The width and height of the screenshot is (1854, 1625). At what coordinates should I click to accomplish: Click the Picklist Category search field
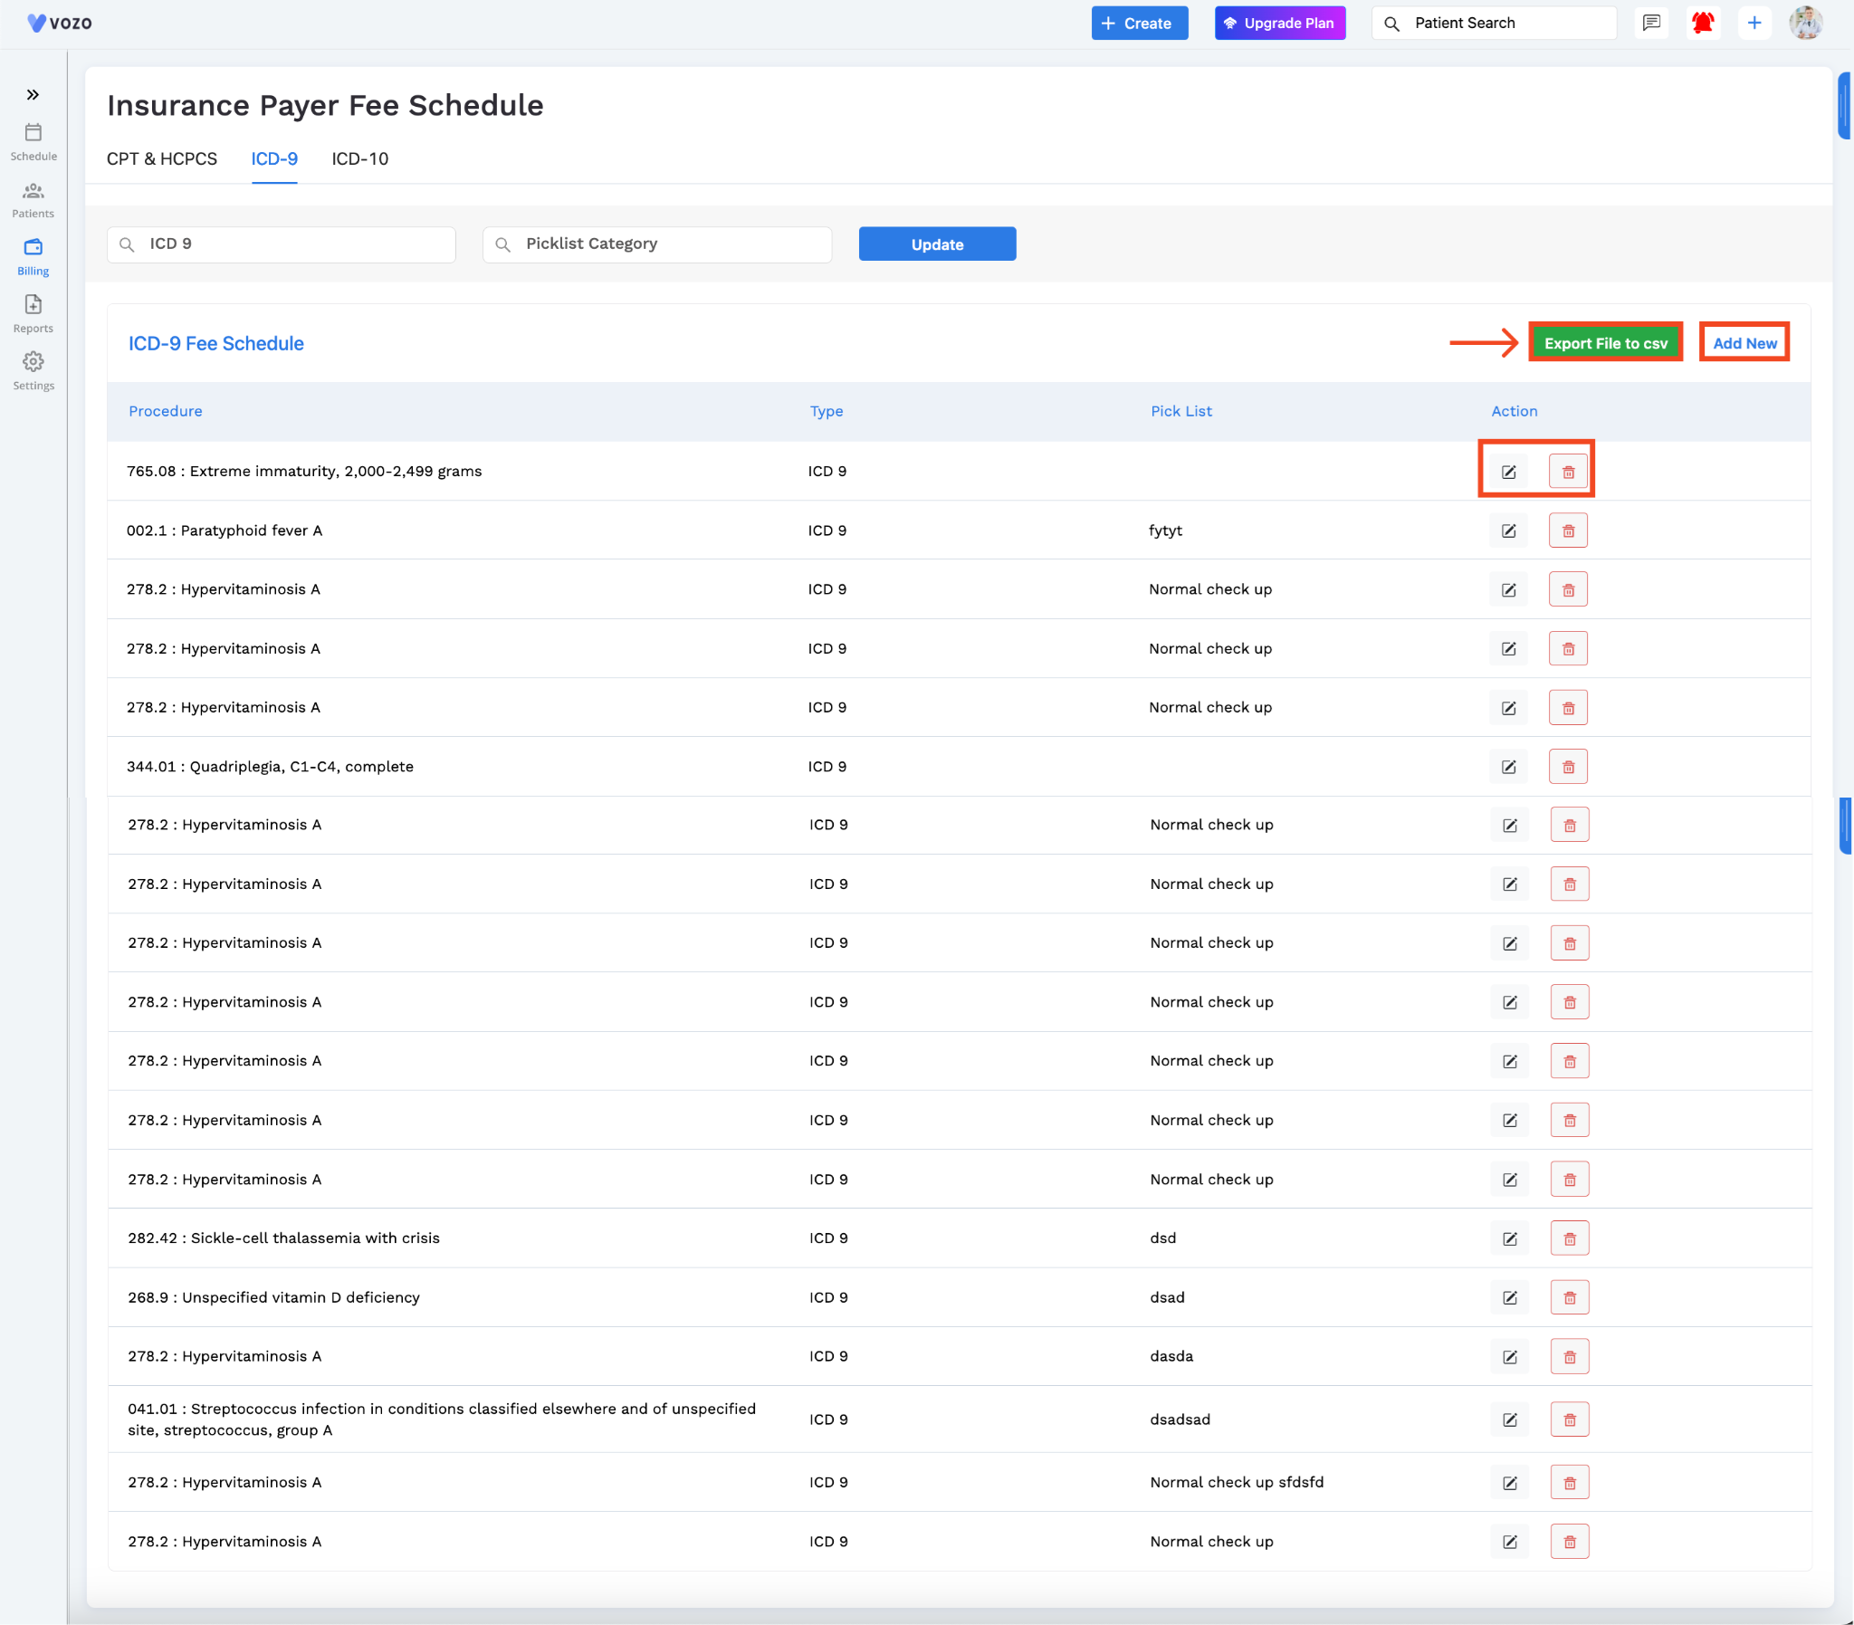pos(657,244)
